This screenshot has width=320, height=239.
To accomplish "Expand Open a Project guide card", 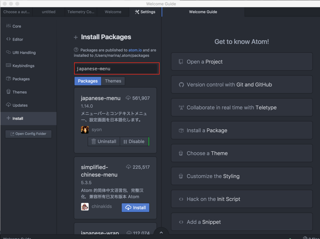I will pyautogui.click(x=242, y=62).
